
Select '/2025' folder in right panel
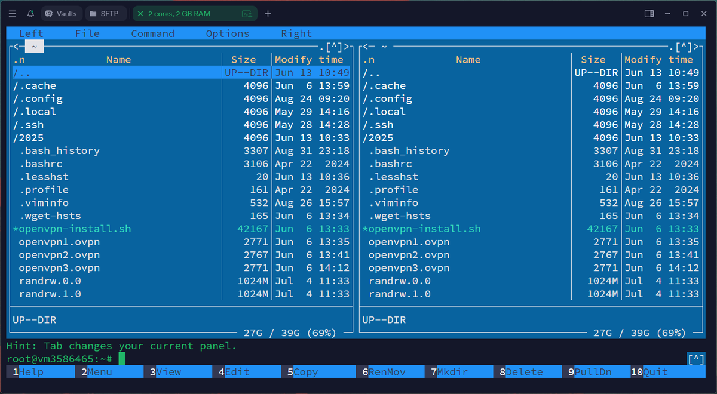click(x=531, y=138)
